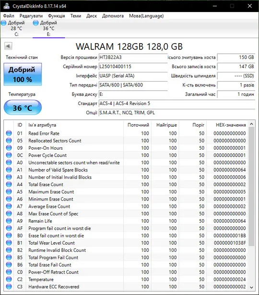
Task: Select the C: disk tab at 28 °C
Action: pyautogui.click(x=16, y=28)
